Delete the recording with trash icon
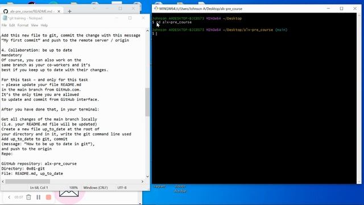 tap(28, 197)
